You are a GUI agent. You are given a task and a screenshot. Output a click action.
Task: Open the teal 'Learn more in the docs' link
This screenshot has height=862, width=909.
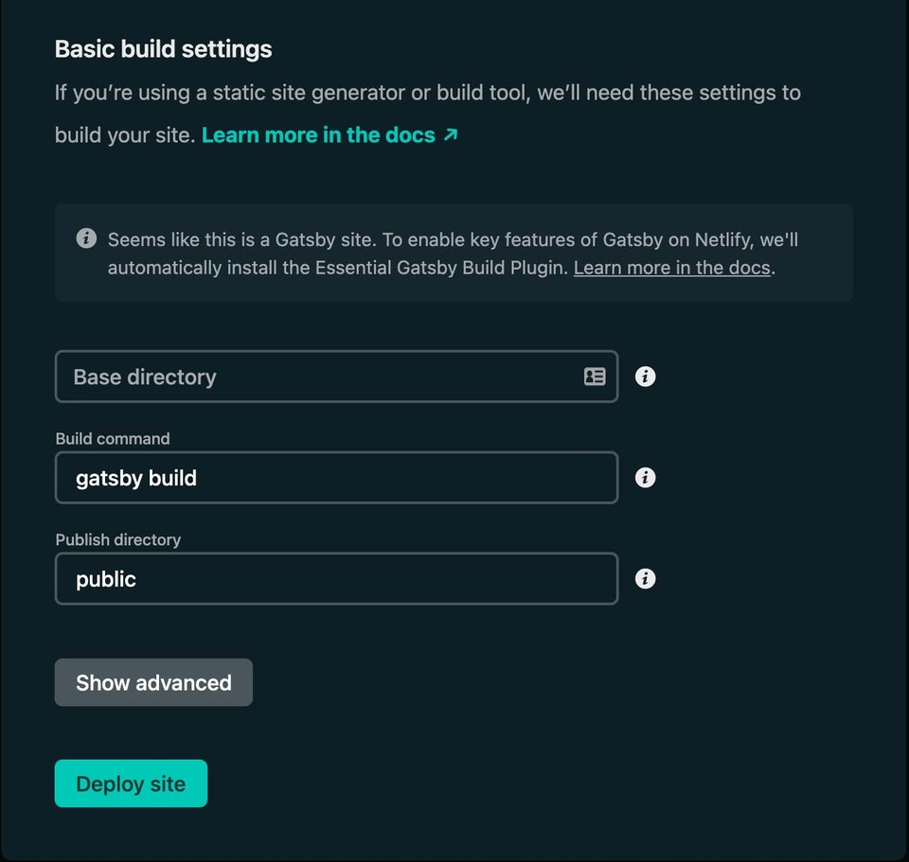(x=320, y=134)
